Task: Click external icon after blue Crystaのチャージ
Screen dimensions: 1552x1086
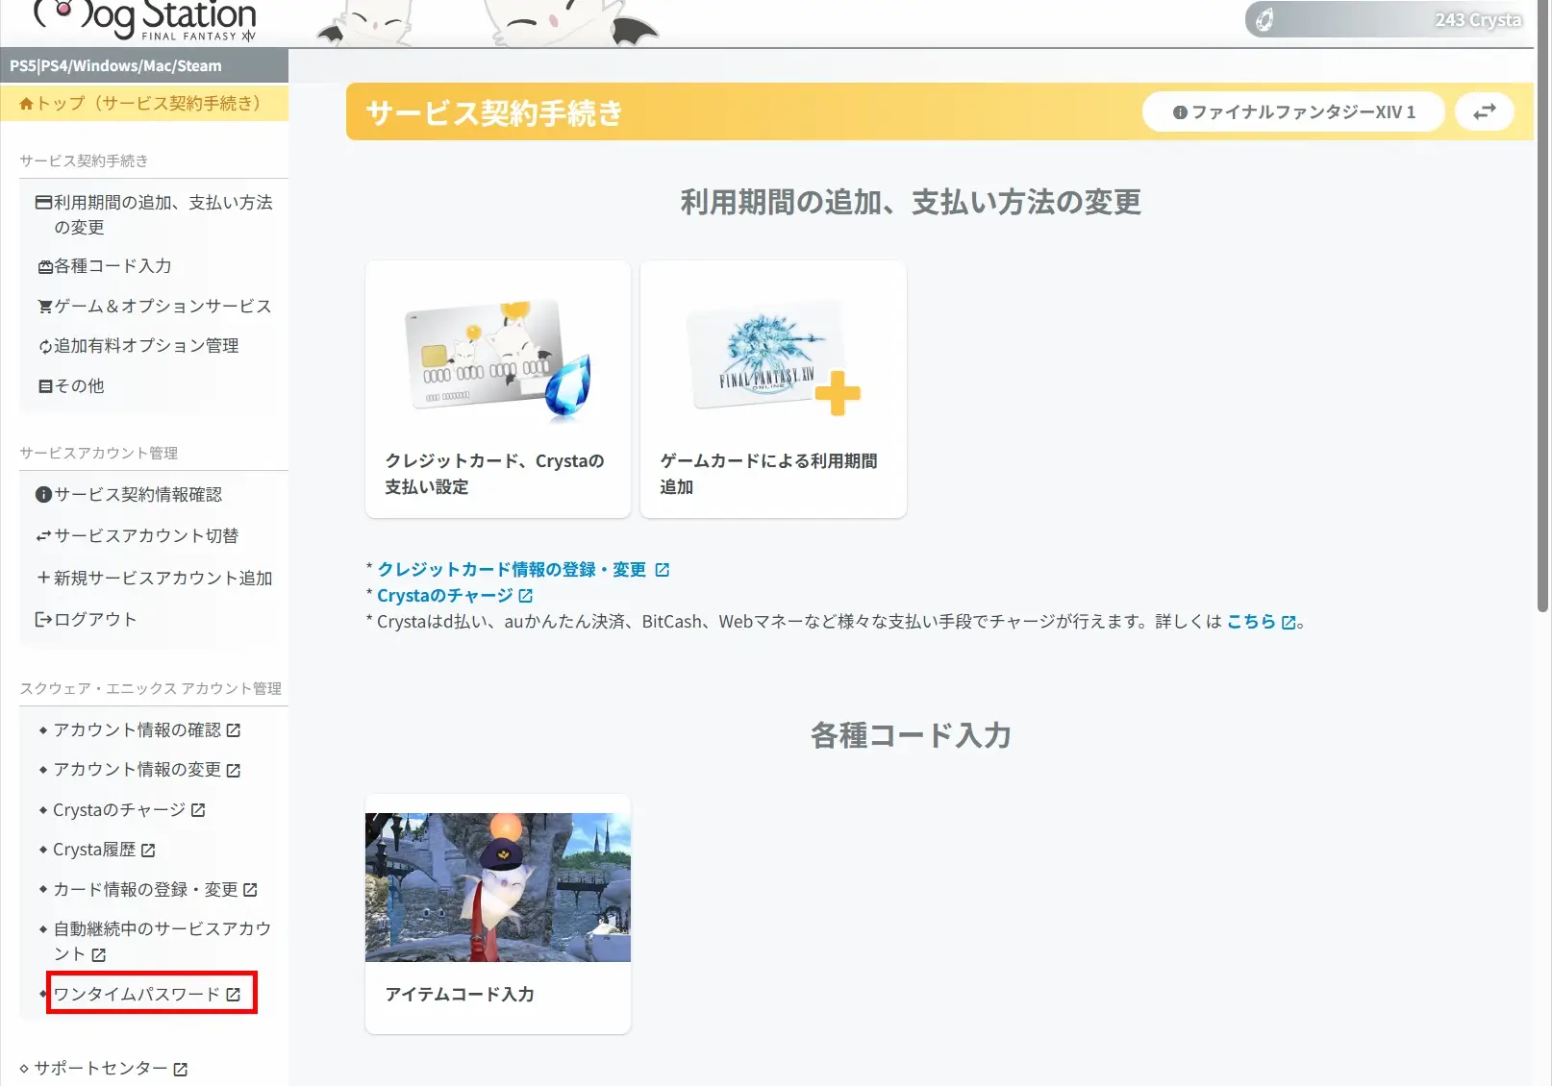Action: (525, 596)
